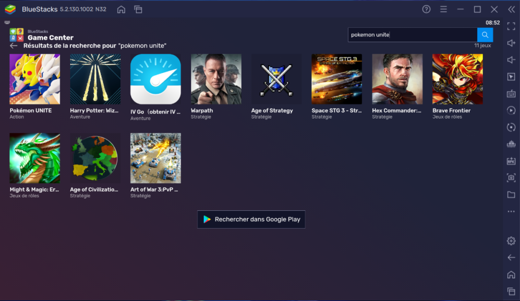Click the Pokémon UNITE title text
Image resolution: width=520 pixels, height=301 pixels.
(30, 110)
